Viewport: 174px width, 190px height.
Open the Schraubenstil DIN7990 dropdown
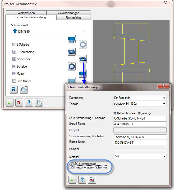[84, 31]
